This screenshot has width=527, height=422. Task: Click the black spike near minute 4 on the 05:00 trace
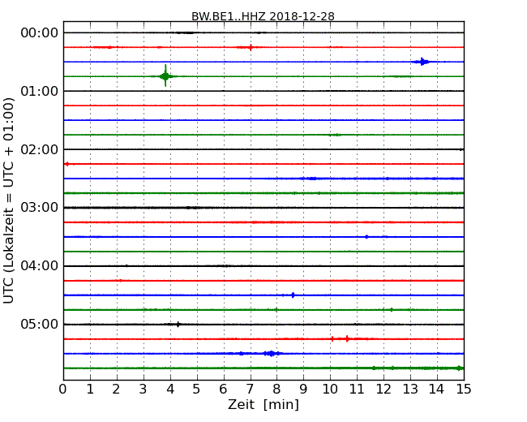178,325
